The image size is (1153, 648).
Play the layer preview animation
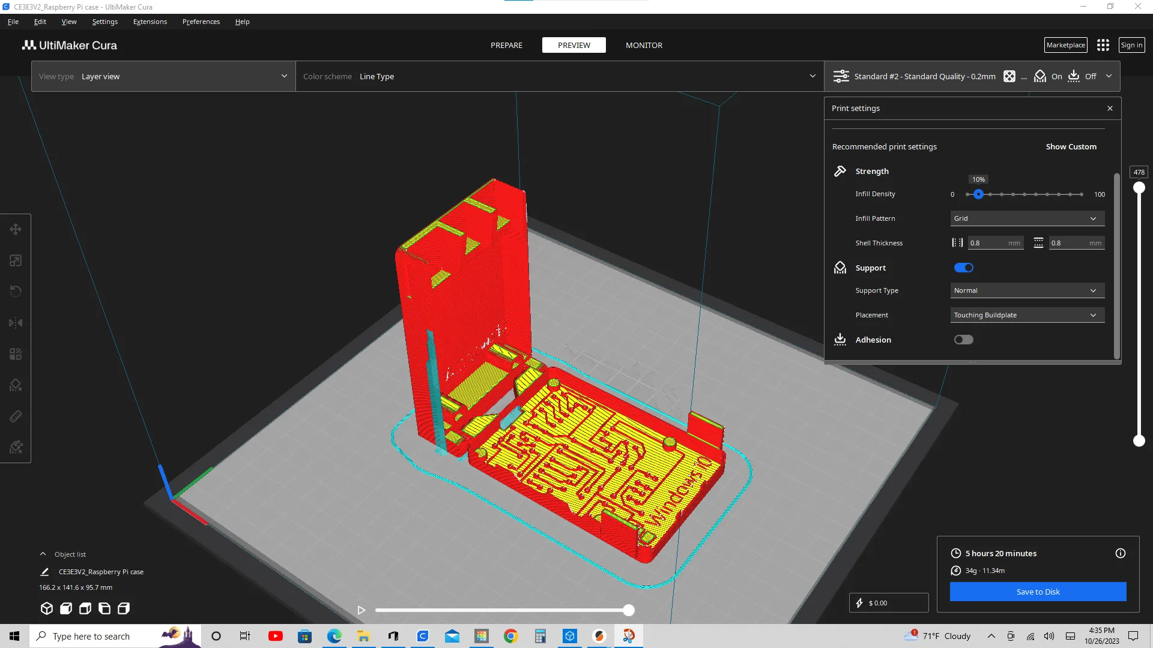[x=361, y=610]
